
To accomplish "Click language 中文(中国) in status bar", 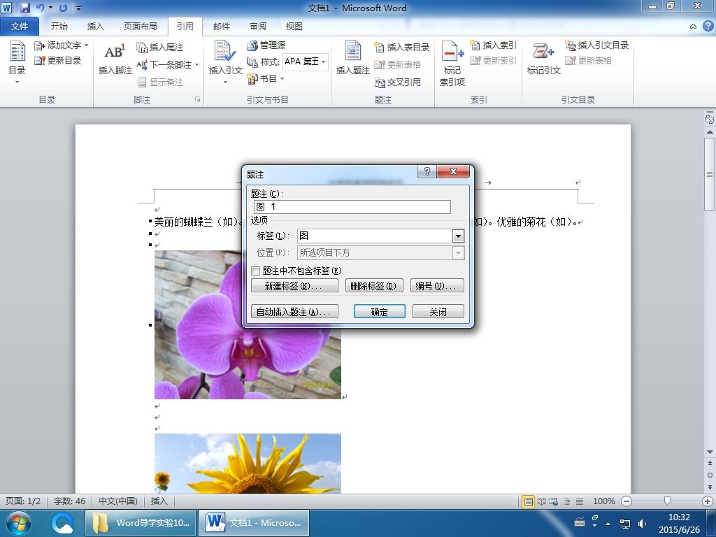I will 117,501.
